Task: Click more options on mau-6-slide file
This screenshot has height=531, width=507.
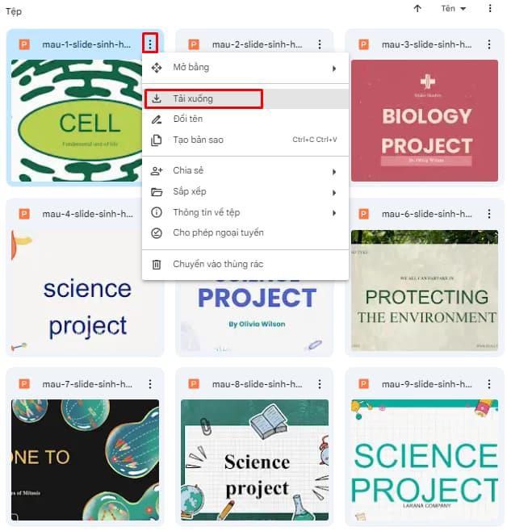Action: 488,214
